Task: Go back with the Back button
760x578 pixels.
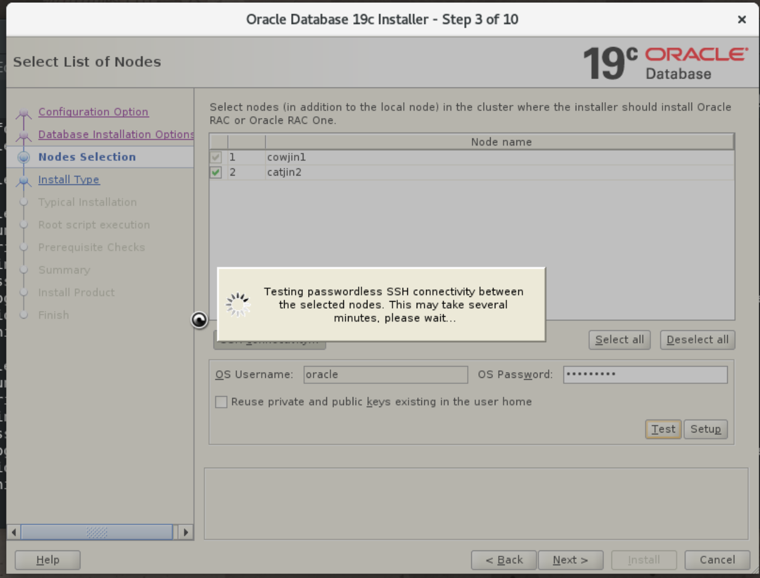Action: (x=504, y=560)
